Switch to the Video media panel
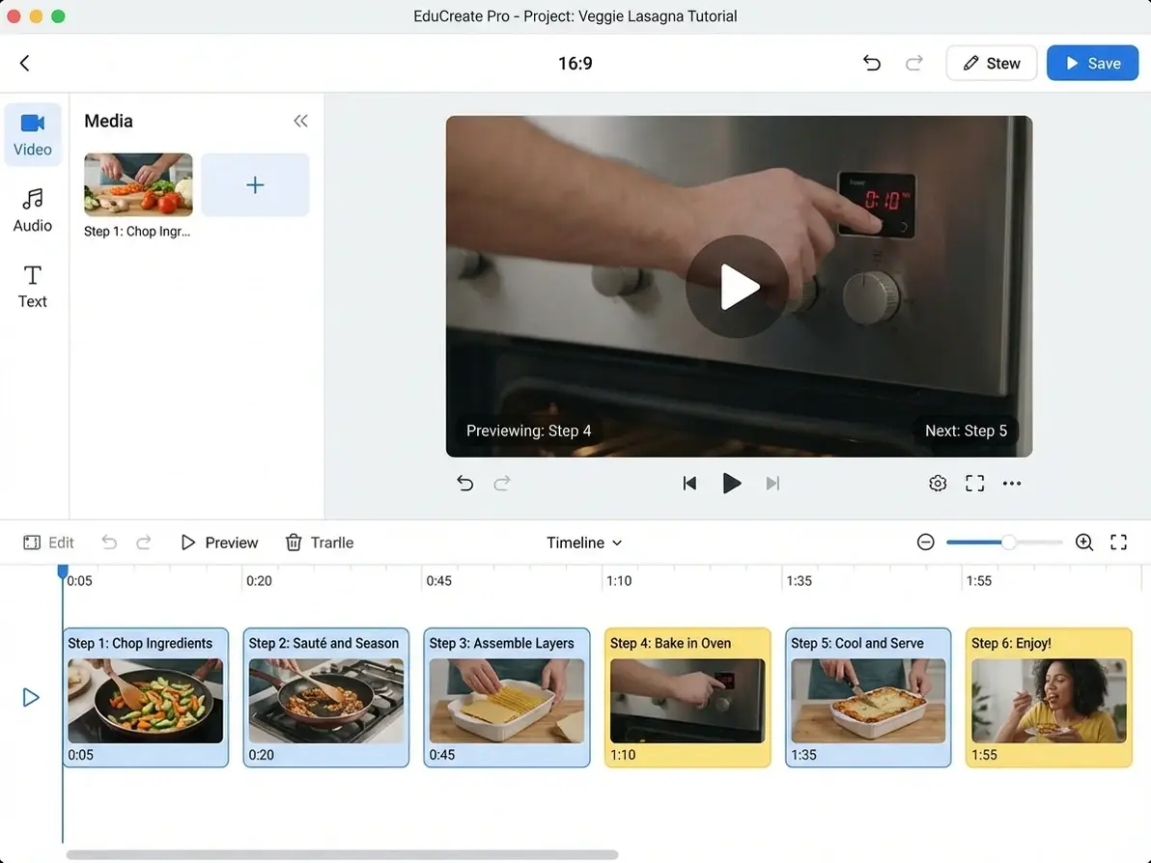 (32, 134)
